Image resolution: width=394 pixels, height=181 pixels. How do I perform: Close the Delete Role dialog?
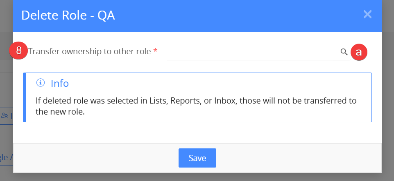[x=367, y=15]
